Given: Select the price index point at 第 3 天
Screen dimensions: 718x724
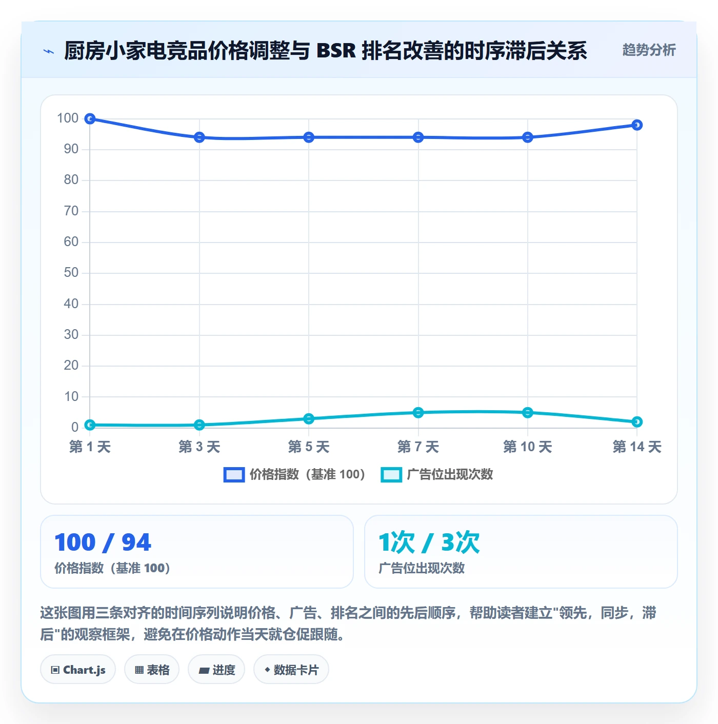Looking at the screenshot, I should point(200,137).
